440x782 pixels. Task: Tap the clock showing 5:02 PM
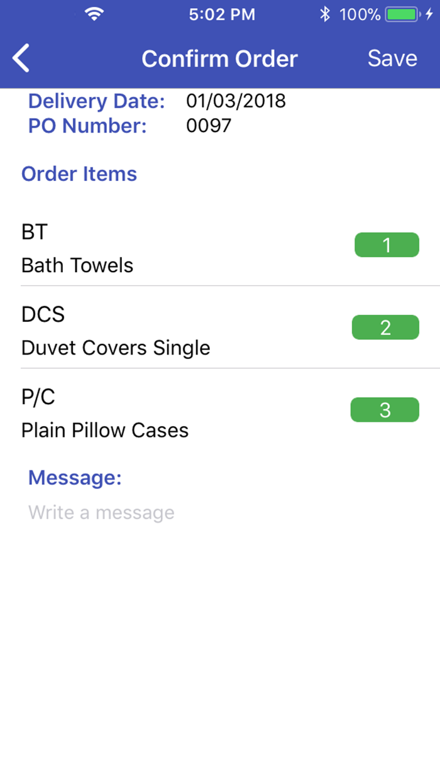pos(222,14)
